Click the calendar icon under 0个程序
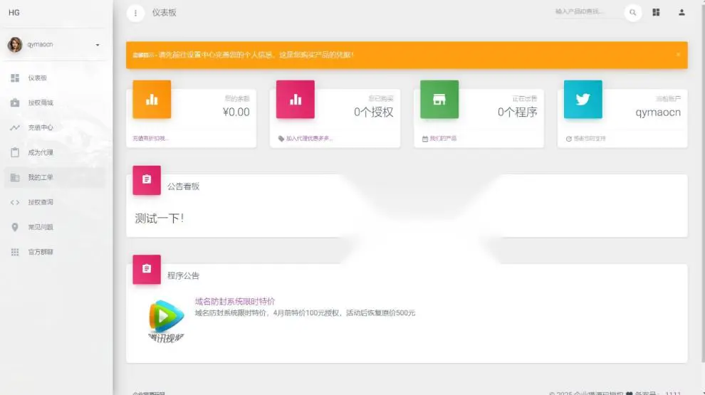The image size is (705, 395). [x=425, y=139]
